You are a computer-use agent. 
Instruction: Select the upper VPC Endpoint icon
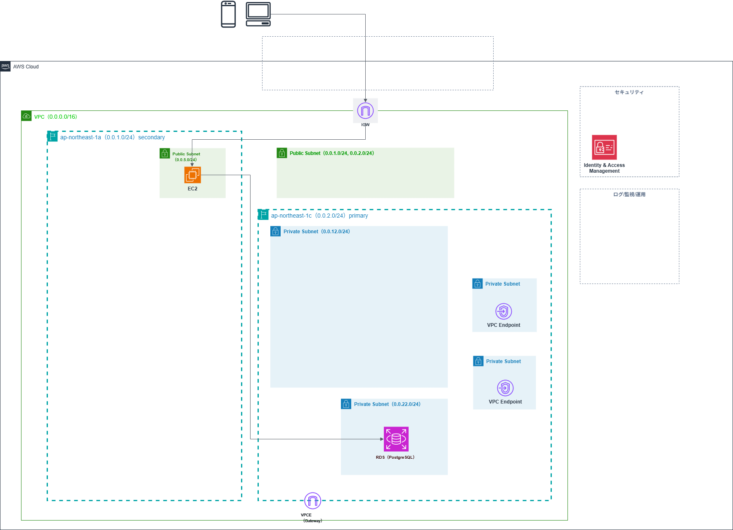(504, 311)
